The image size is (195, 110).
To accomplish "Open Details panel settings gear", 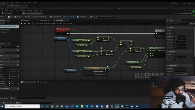I will [x=194, y=24].
